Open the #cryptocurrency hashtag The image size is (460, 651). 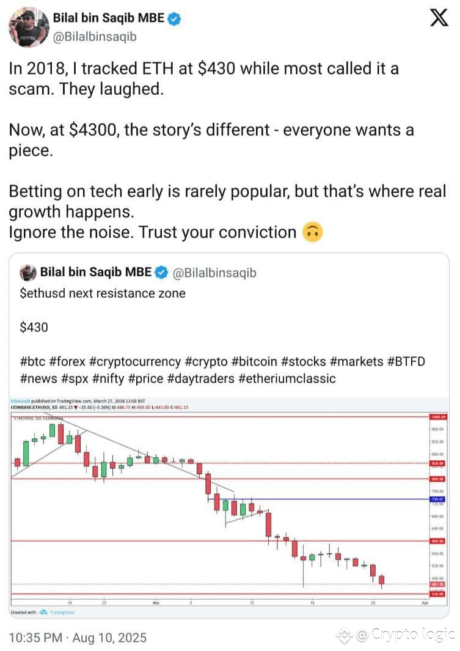tap(135, 361)
